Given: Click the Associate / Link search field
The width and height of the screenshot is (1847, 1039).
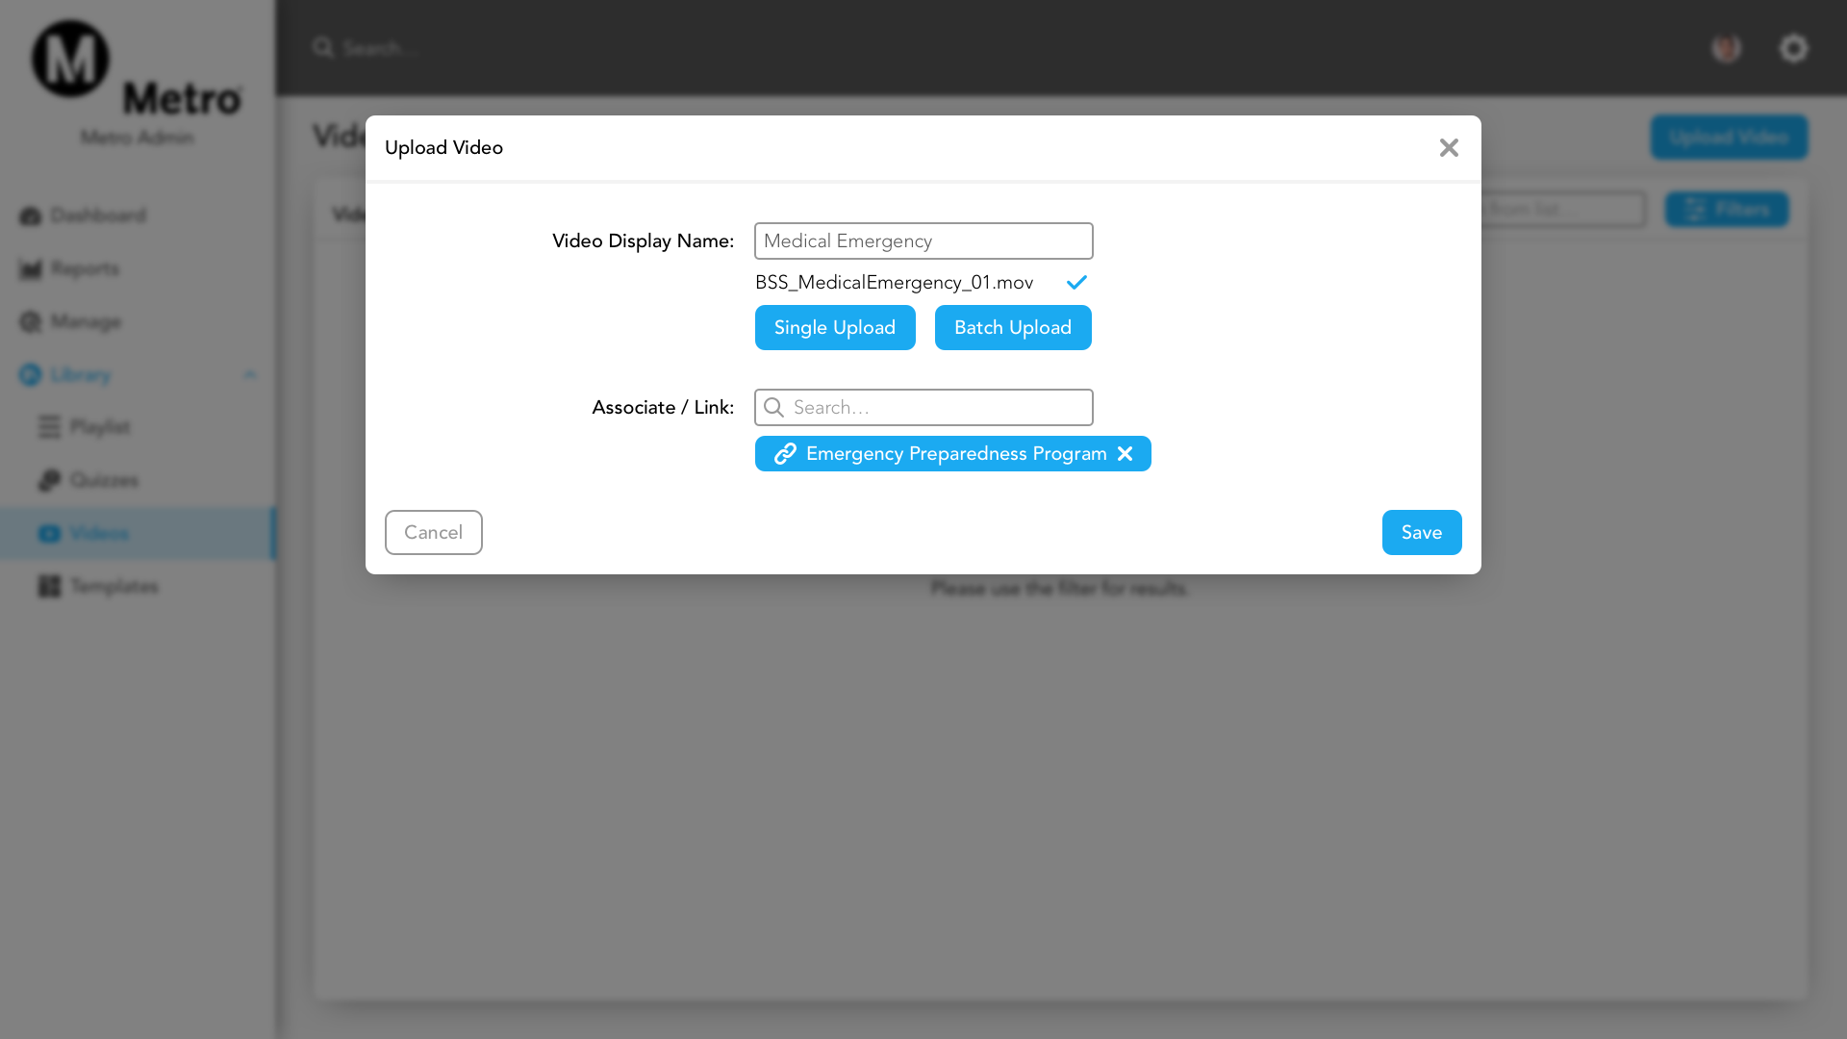Looking at the screenshot, I should pos(938,407).
